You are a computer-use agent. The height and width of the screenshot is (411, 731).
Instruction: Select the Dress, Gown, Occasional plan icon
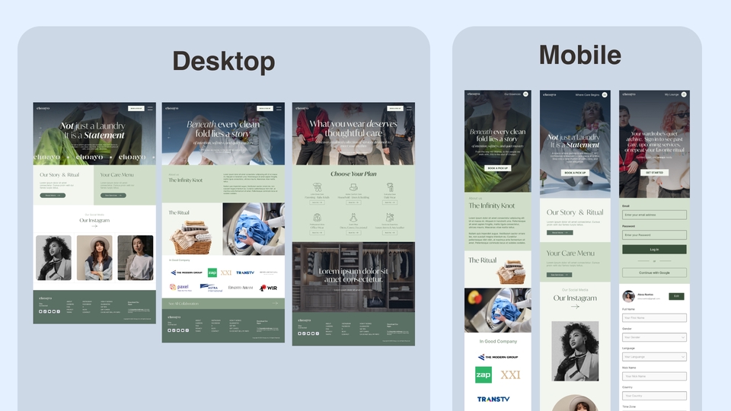pyautogui.click(x=353, y=218)
